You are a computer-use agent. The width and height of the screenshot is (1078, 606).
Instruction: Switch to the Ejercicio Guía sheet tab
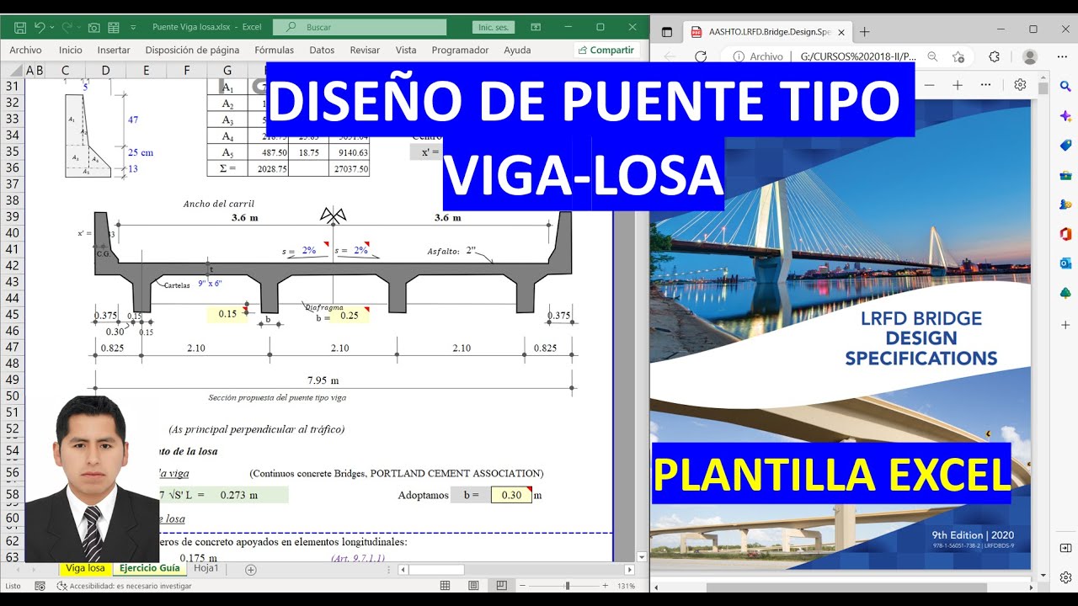tap(149, 568)
